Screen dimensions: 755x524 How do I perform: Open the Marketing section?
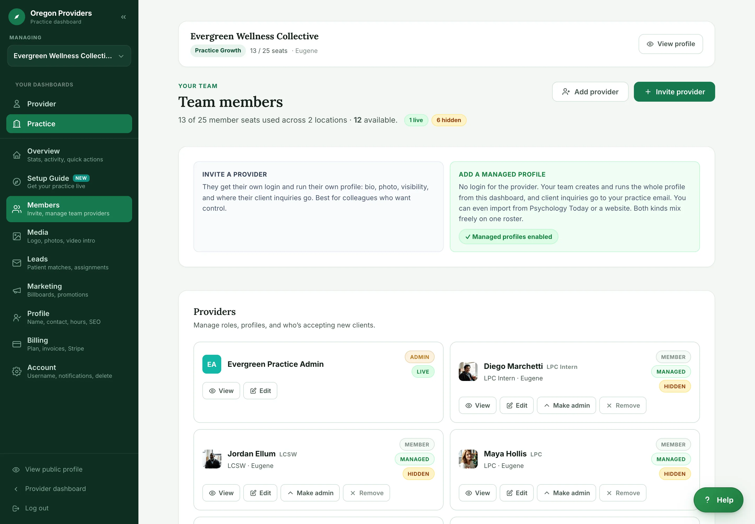click(x=69, y=290)
